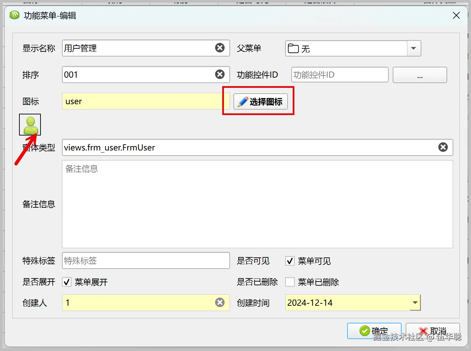The image size is (471, 351).
Task: Close the 功能菜单-编辑 dialog
Action: 456,15
